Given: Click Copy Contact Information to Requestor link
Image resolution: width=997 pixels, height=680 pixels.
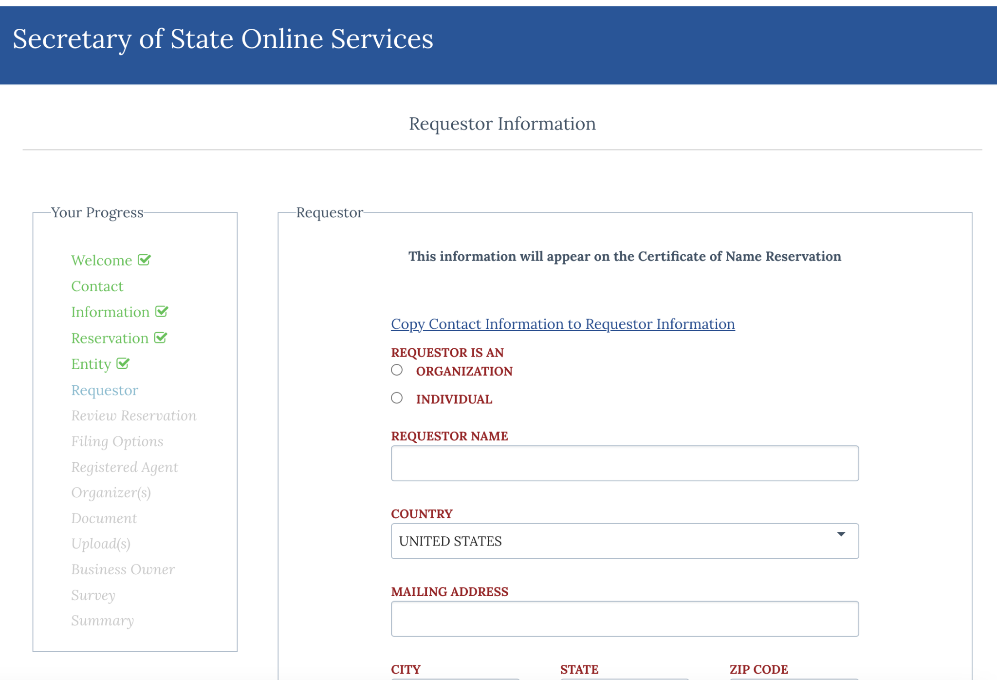Looking at the screenshot, I should pyautogui.click(x=563, y=324).
